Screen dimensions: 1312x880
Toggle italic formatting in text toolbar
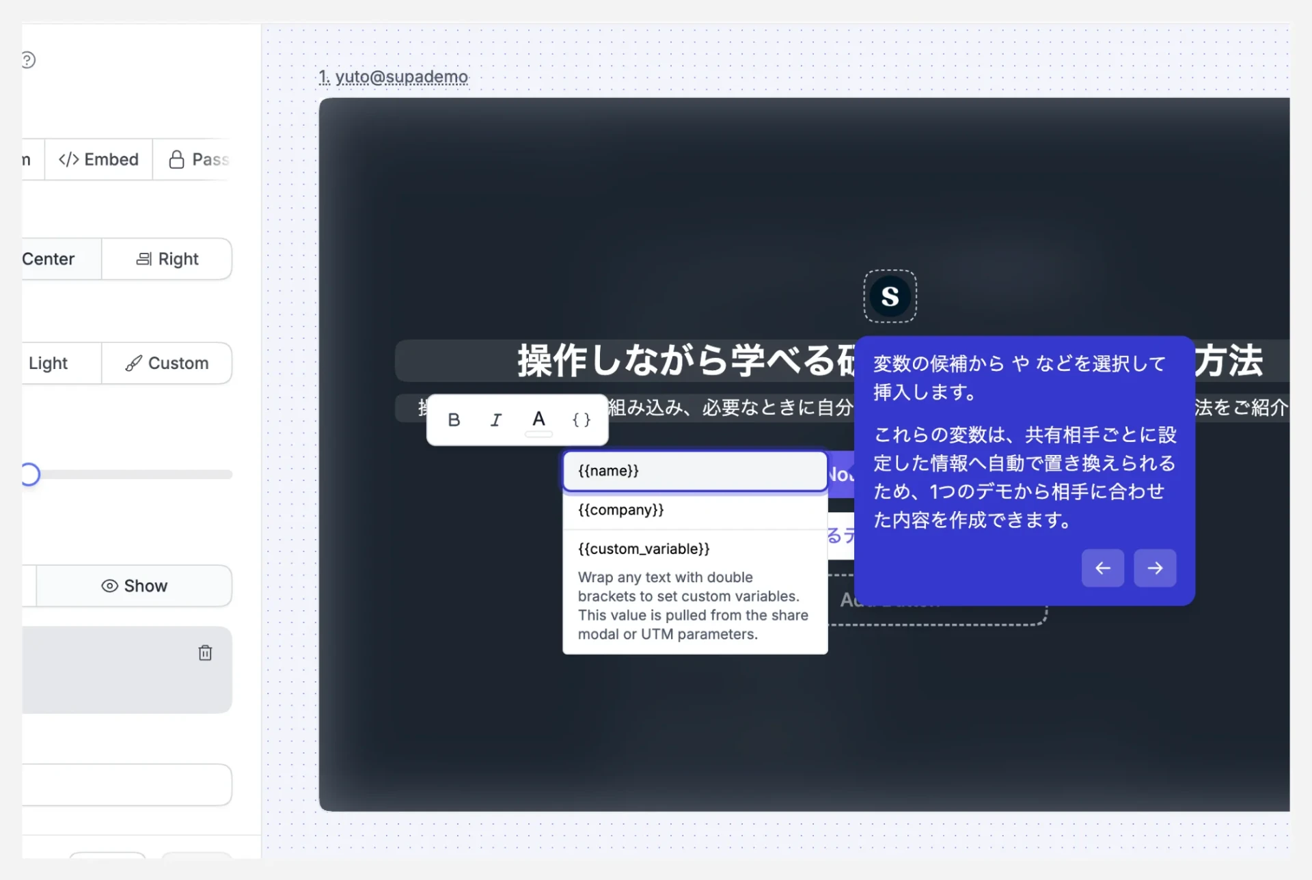[x=496, y=420]
